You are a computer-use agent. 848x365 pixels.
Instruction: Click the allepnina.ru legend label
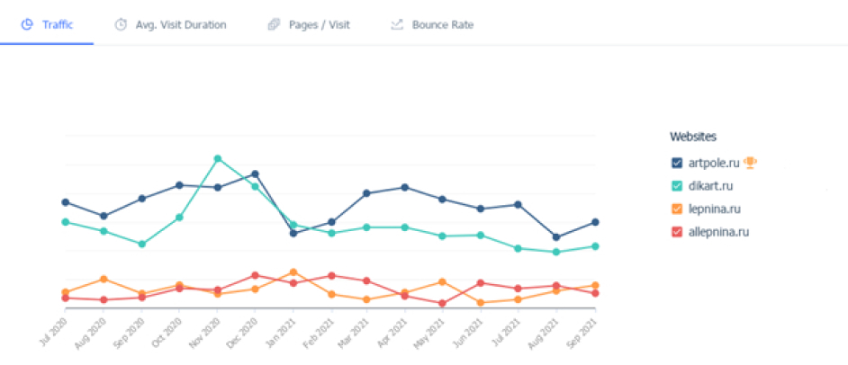point(718,232)
